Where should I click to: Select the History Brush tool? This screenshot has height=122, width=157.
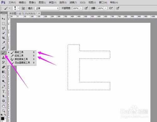(x=3, y=62)
